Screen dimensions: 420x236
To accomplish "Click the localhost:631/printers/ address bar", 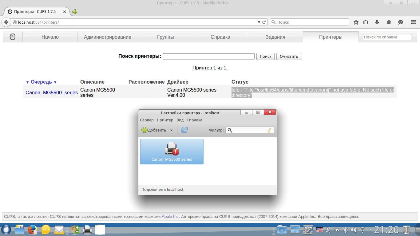I will click(x=134, y=22).
